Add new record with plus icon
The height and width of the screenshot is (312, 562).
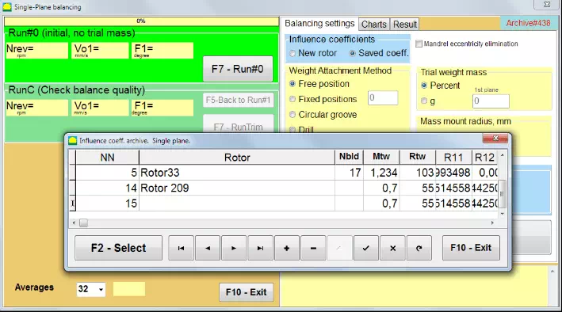(286, 248)
